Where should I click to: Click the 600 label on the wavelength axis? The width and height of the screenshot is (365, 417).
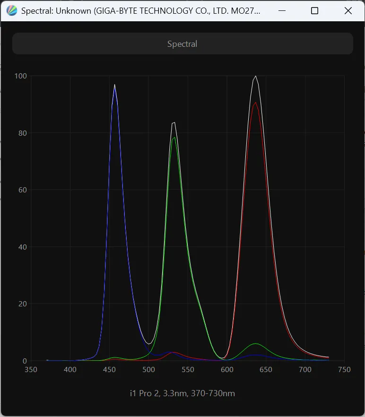(x=227, y=370)
